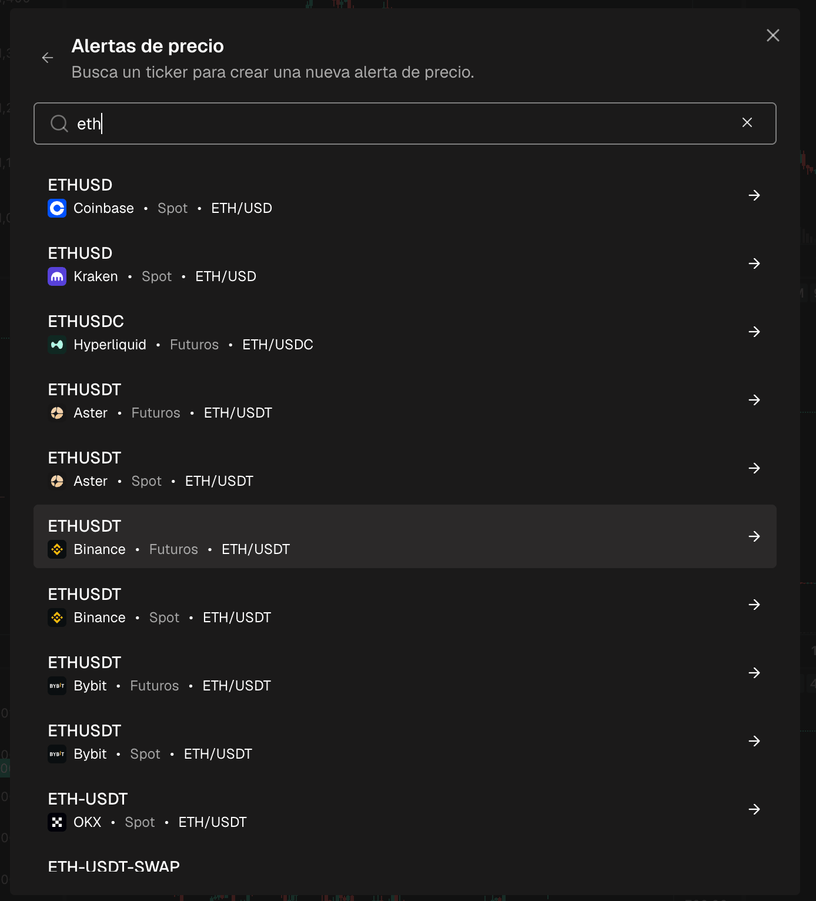Select the ETH-USDT-SWAP ticker title
Screen dimensions: 816x901
(x=113, y=866)
